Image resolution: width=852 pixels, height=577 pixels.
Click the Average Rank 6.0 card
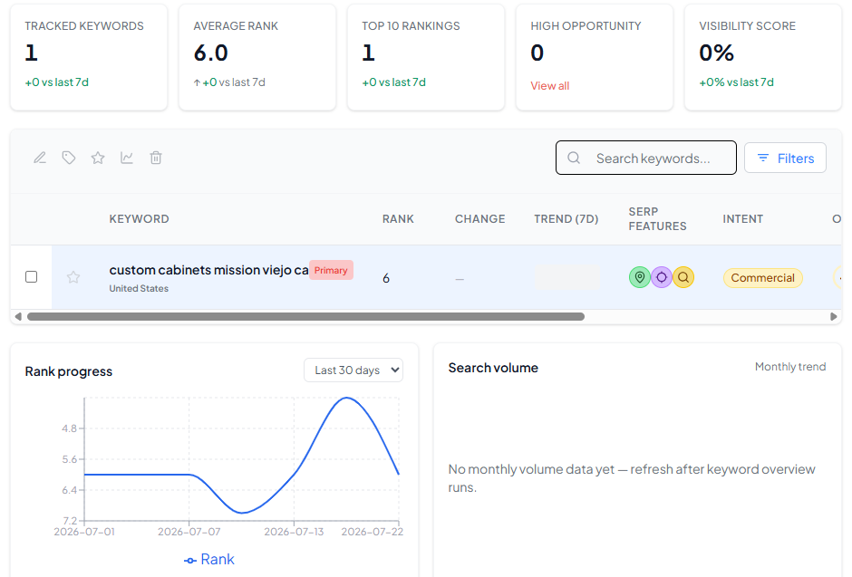[x=257, y=58]
